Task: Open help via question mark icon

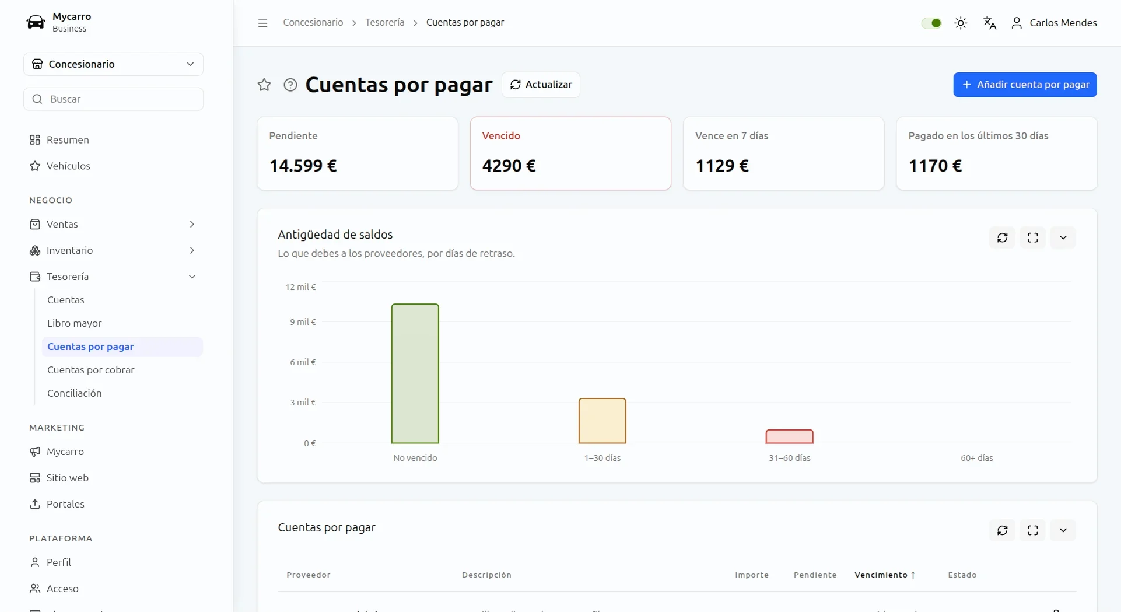Action: coord(290,85)
